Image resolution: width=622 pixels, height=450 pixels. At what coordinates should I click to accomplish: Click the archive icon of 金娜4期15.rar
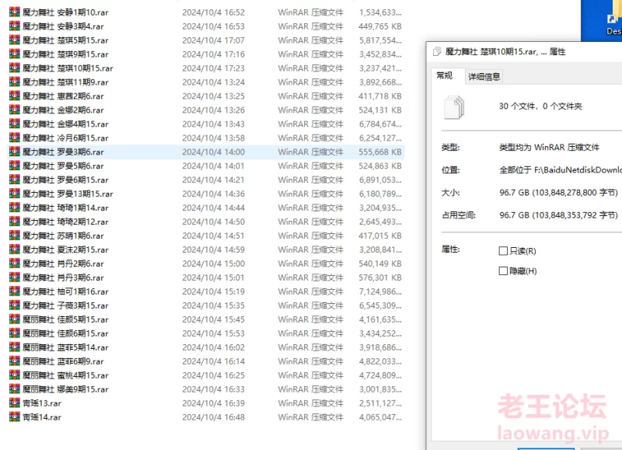(x=15, y=124)
